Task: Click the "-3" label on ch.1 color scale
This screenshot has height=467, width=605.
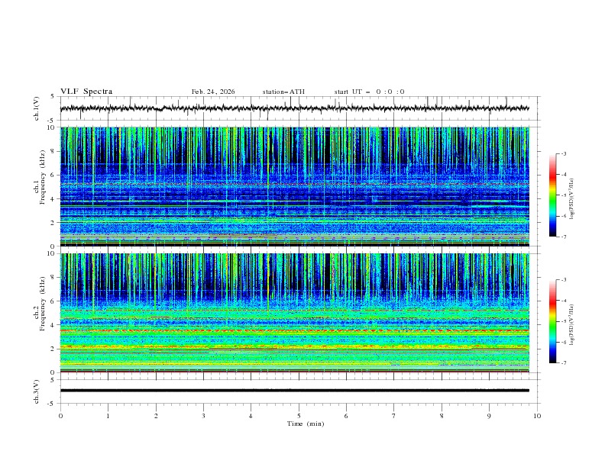Action: (x=563, y=153)
